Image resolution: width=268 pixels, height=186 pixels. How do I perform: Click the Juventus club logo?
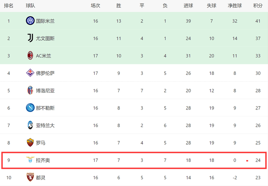pyautogui.click(x=30, y=38)
